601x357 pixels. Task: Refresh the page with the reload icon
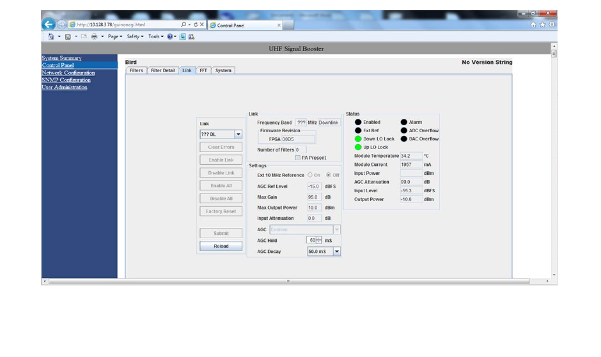coord(196,24)
